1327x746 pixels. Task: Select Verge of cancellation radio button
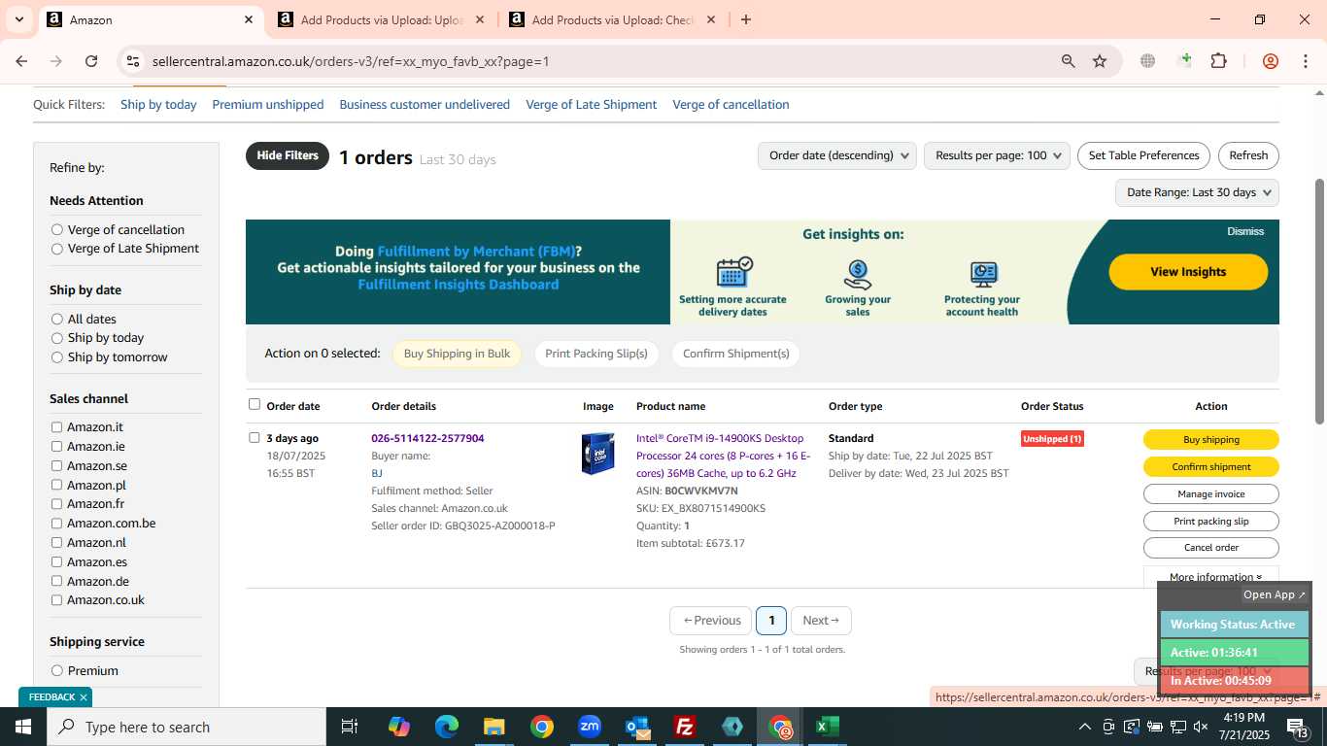click(x=57, y=230)
